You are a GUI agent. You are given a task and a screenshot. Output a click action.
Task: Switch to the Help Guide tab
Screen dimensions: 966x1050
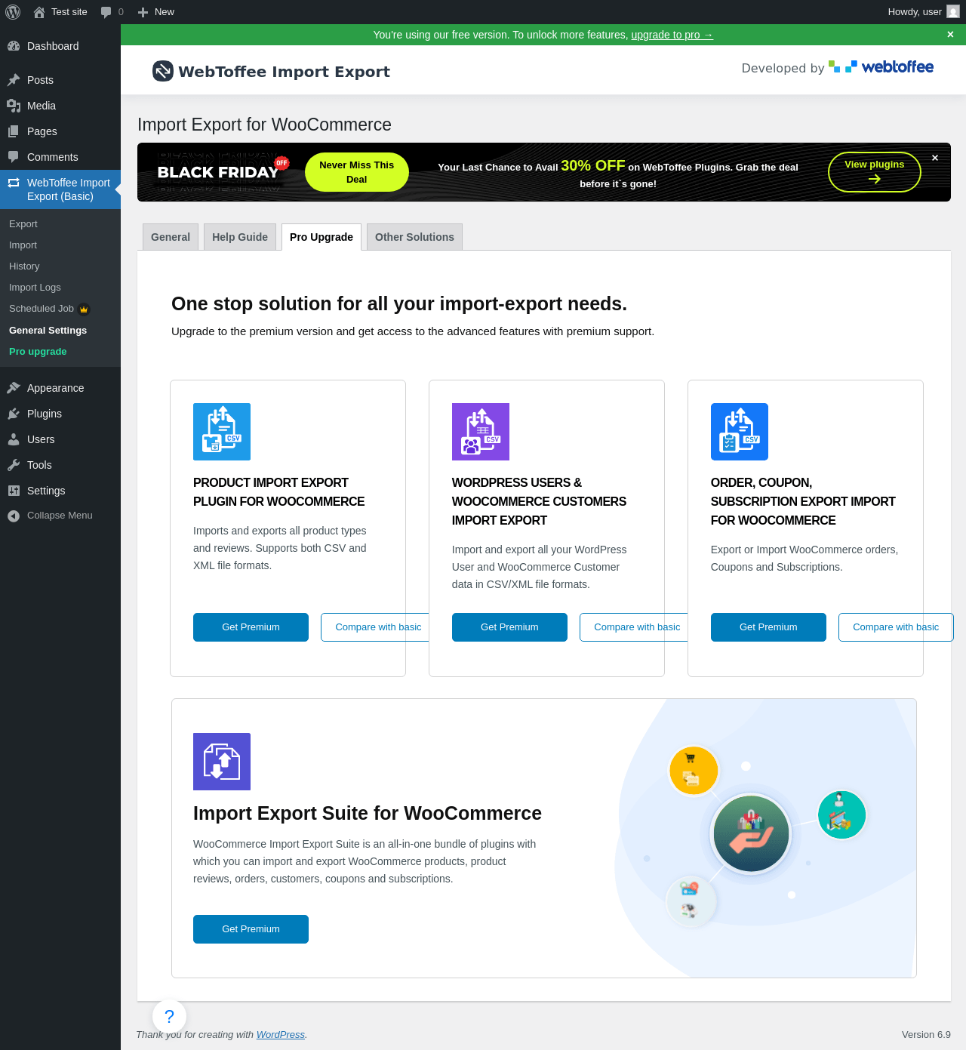pyautogui.click(x=240, y=237)
